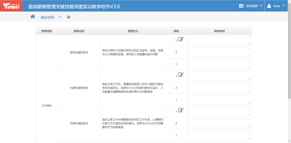Viewport: 291px width, 143px height.
Task: Focus level 1 description box for 外部协调的责任
Action: coord(219,135)
